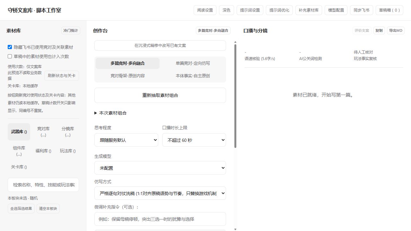411x231 pixels.
Task: Focus the 检索名称 material search field
Action: point(43,185)
